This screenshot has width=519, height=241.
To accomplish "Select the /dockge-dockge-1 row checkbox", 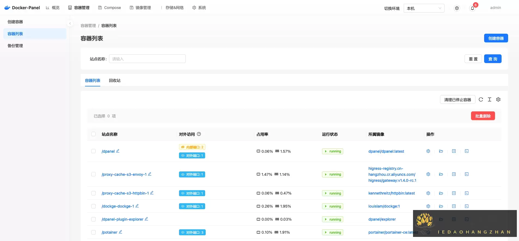I will 93,206.
